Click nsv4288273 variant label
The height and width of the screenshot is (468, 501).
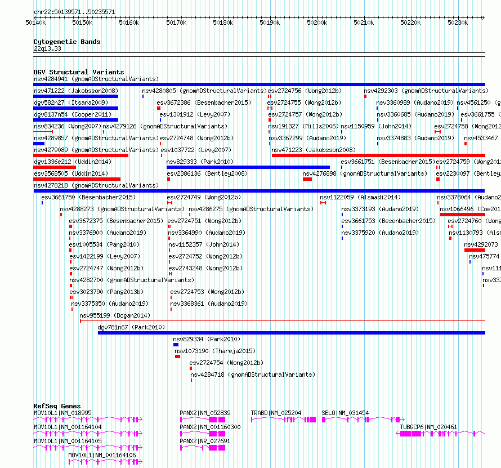click(122, 209)
